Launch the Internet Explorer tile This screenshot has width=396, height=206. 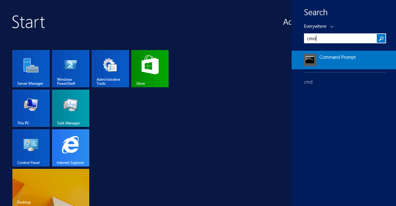click(71, 148)
